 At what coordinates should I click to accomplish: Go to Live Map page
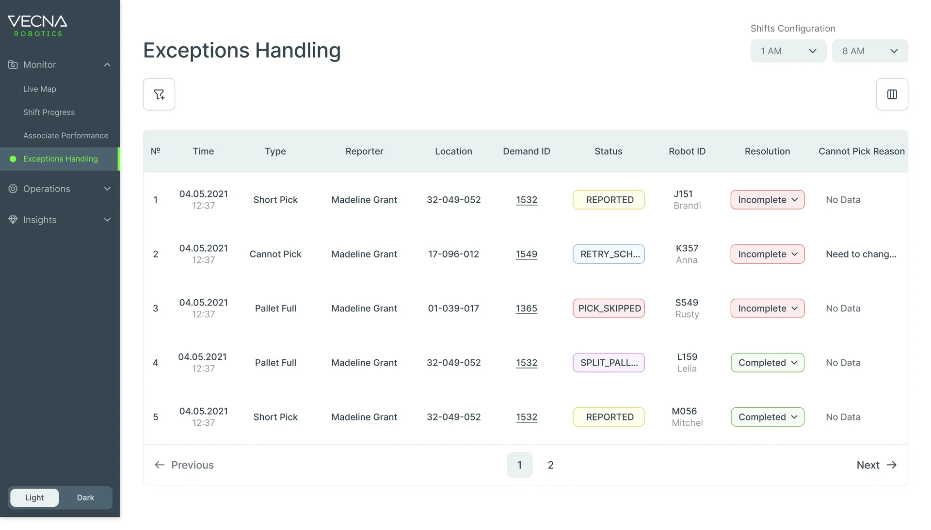point(40,89)
